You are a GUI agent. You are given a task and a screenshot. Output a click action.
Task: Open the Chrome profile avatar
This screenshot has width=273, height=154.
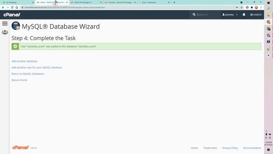click(x=256, y=8)
